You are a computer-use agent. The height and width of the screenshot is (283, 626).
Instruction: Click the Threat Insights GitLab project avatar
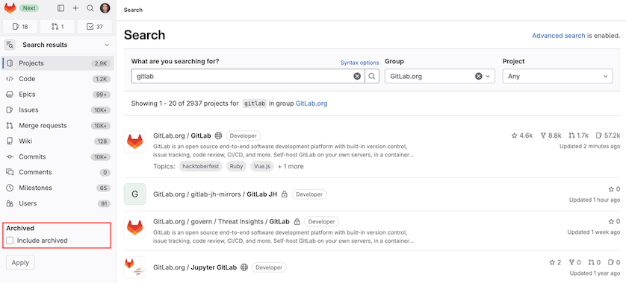[x=135, y=227]
